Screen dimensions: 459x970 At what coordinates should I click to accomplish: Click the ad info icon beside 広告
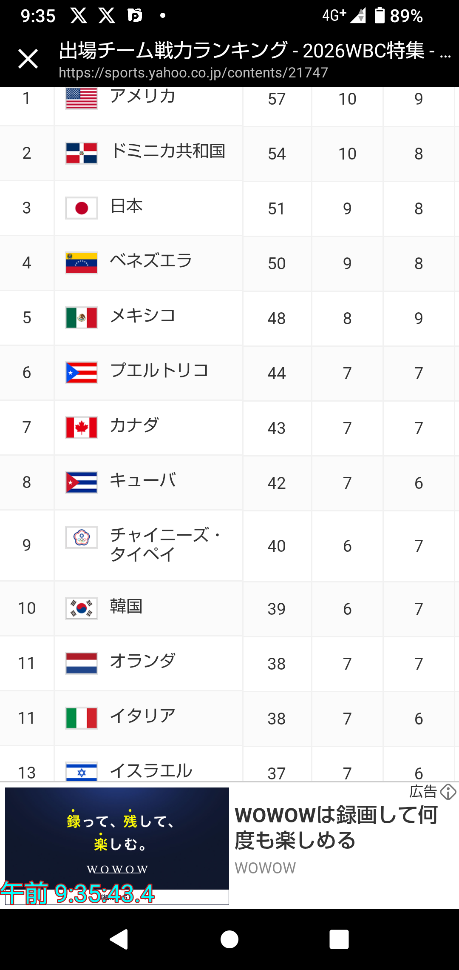point(448,792)
